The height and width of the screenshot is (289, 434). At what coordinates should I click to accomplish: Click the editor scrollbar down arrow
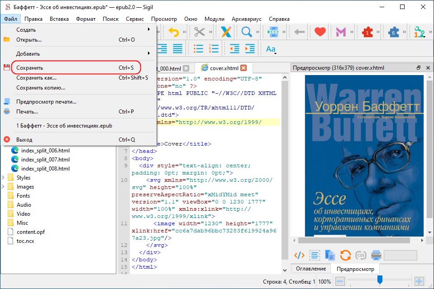(x=285, y=270)
